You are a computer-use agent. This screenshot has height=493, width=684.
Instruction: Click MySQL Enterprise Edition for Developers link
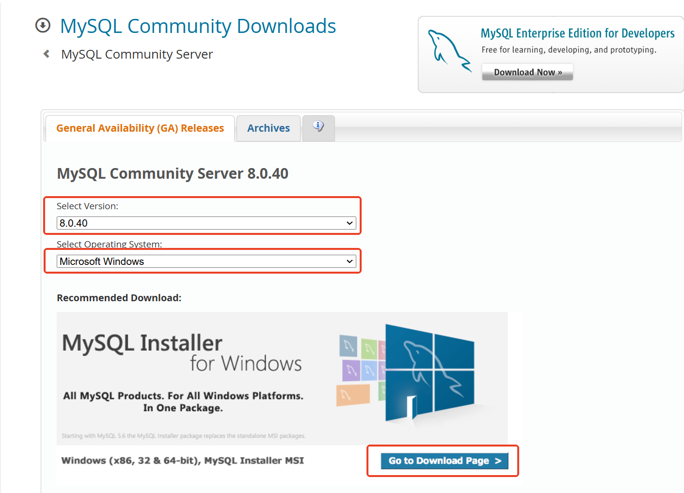coord(577,33)
